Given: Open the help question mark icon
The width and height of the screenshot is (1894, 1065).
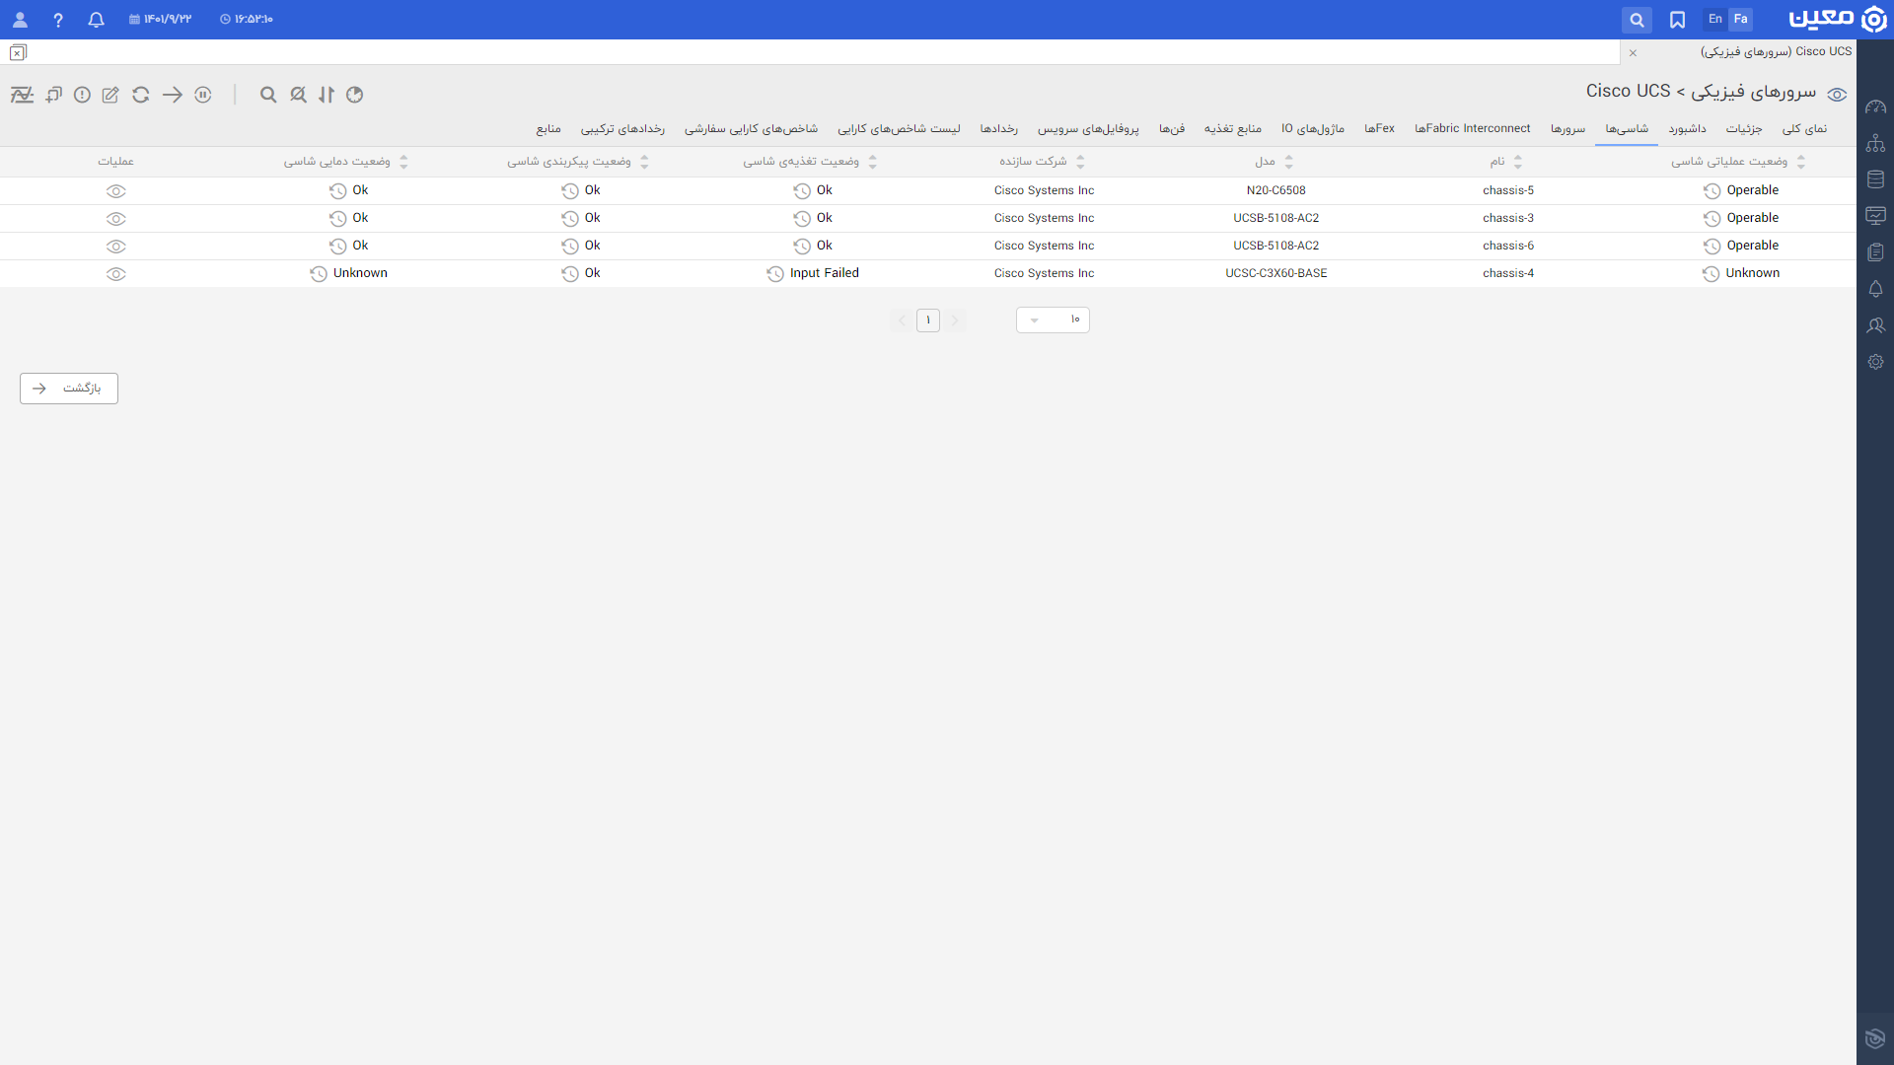Looking at the screenshot, I should tap(58, 20).
